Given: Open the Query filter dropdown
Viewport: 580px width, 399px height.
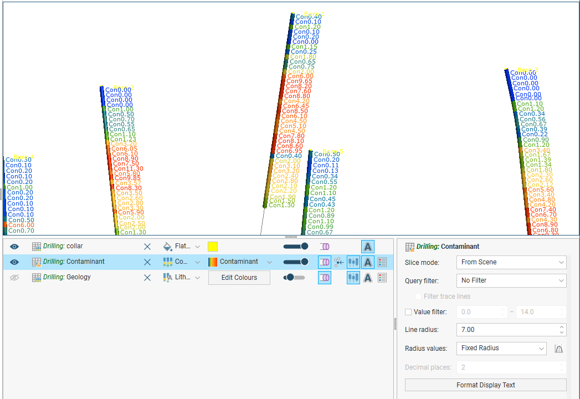Looking at the screenshot, I should tap(511, 280).
